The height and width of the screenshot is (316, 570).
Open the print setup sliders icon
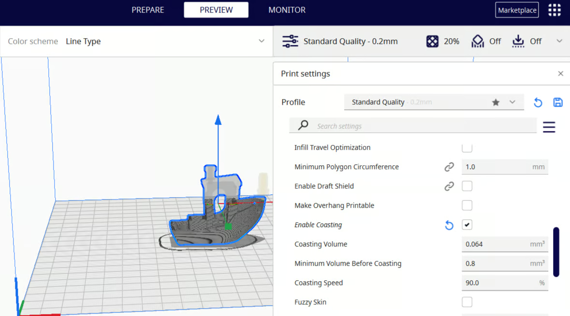click(x=290, y=41)
